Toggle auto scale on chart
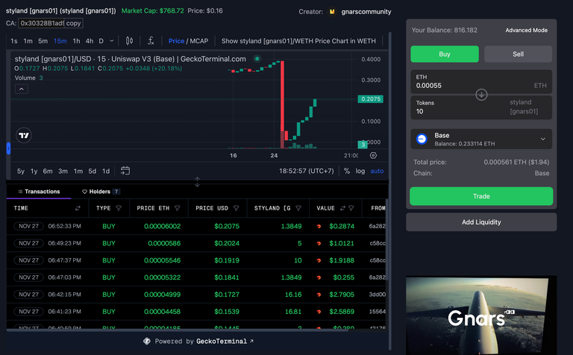The height and width of the screenshot is (355, 573). 377,171
